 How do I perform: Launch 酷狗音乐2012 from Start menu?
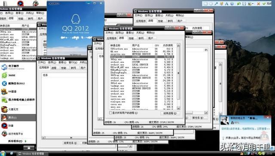pos(18,83)
